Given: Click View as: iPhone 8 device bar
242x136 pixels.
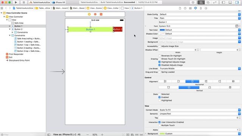Looking at the screenshot, I should pos(67,134).
